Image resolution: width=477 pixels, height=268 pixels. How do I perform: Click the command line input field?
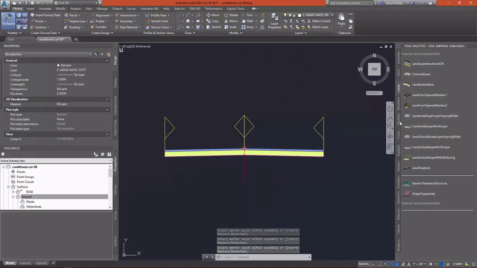tap(265, 257)
